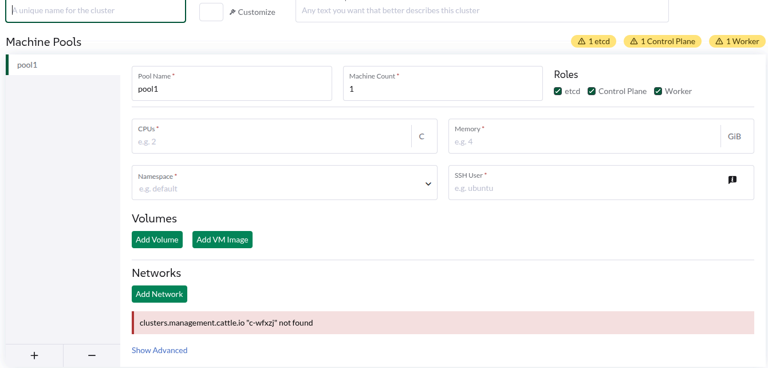Select the pool1 tab in sidebar
The image size is (768, 368).
pos(63,65)
